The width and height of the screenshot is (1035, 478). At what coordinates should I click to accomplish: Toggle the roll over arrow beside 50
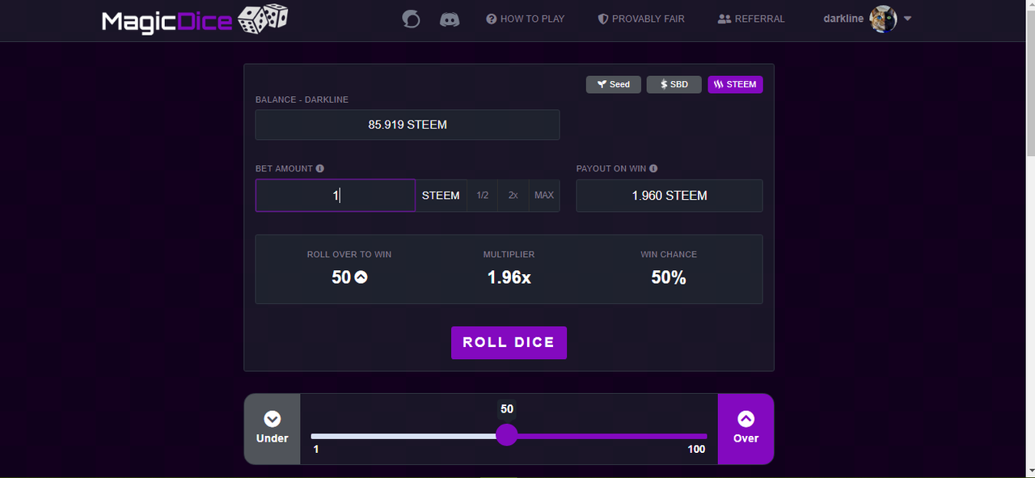click(361, 277)
